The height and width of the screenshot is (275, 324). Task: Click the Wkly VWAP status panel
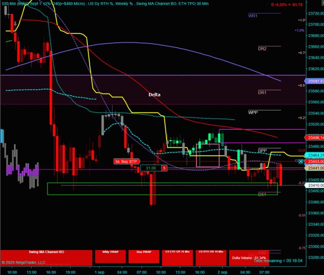110,257
